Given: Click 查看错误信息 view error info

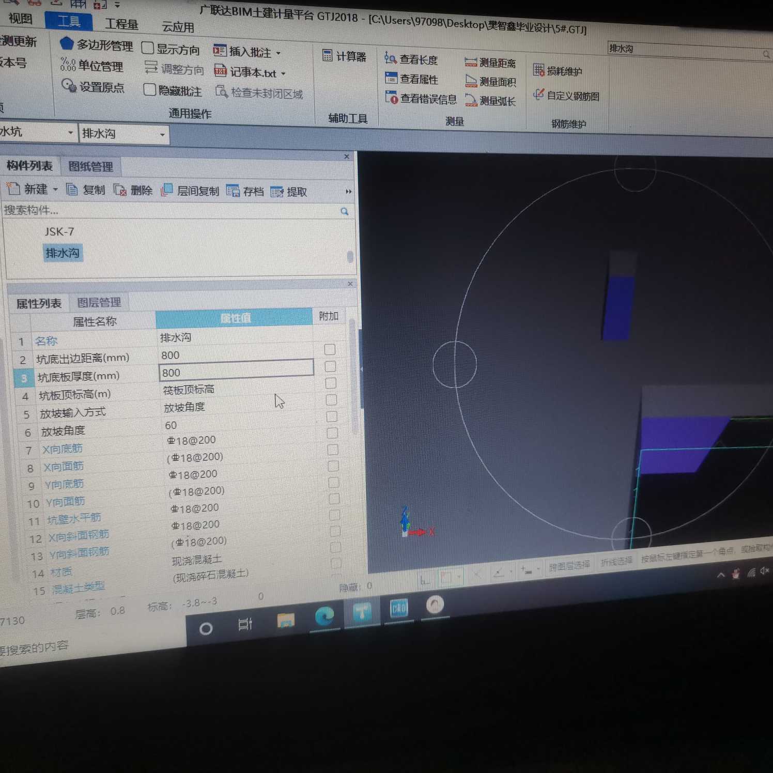Looking at the screenshot, I should click(x=421, y=98).
